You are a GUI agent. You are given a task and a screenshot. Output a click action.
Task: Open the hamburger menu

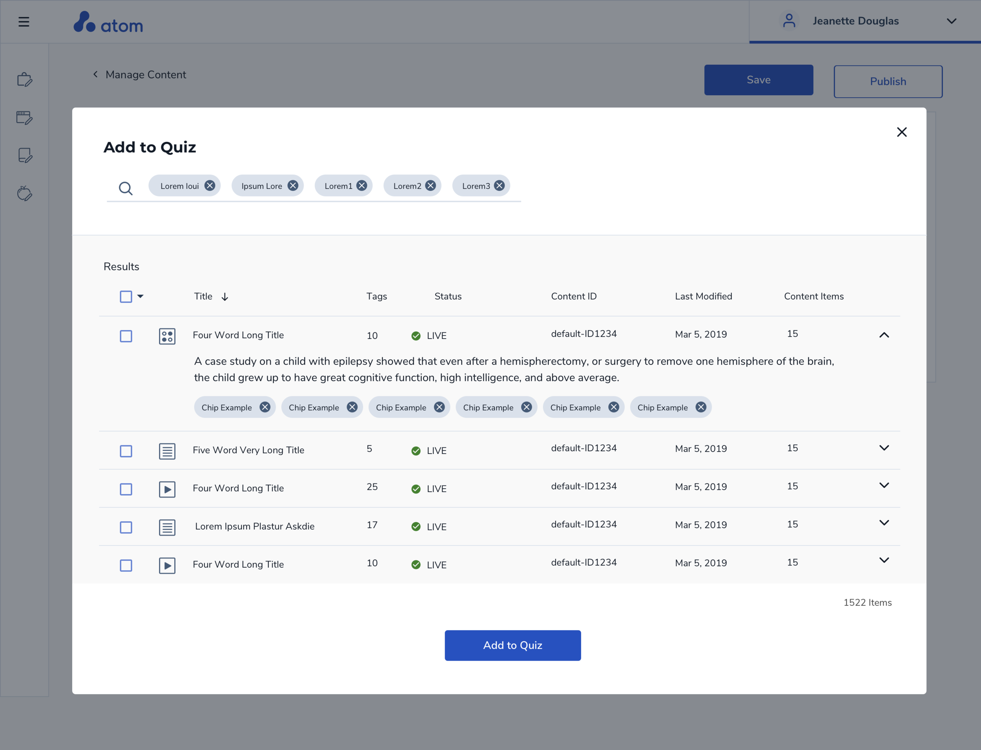pos(24,22)
